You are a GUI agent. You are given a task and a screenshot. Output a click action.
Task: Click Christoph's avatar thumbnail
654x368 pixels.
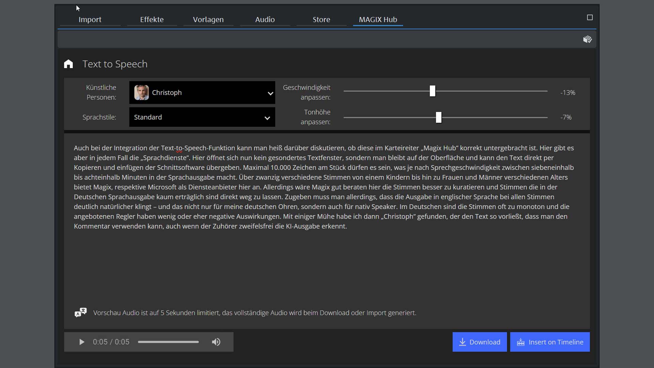coord(141,93)
